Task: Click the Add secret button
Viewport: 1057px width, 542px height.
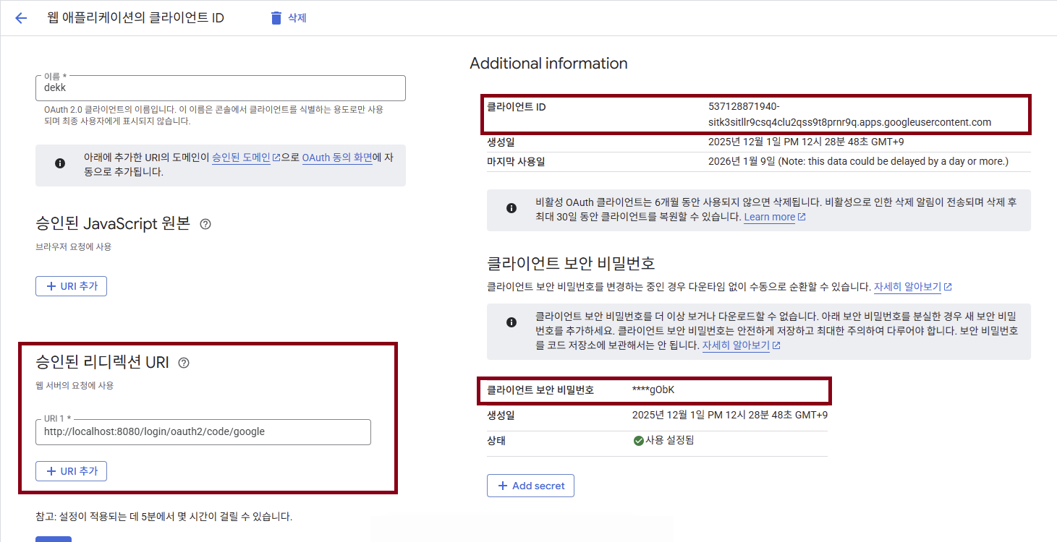Action: [x=530, y=486]
